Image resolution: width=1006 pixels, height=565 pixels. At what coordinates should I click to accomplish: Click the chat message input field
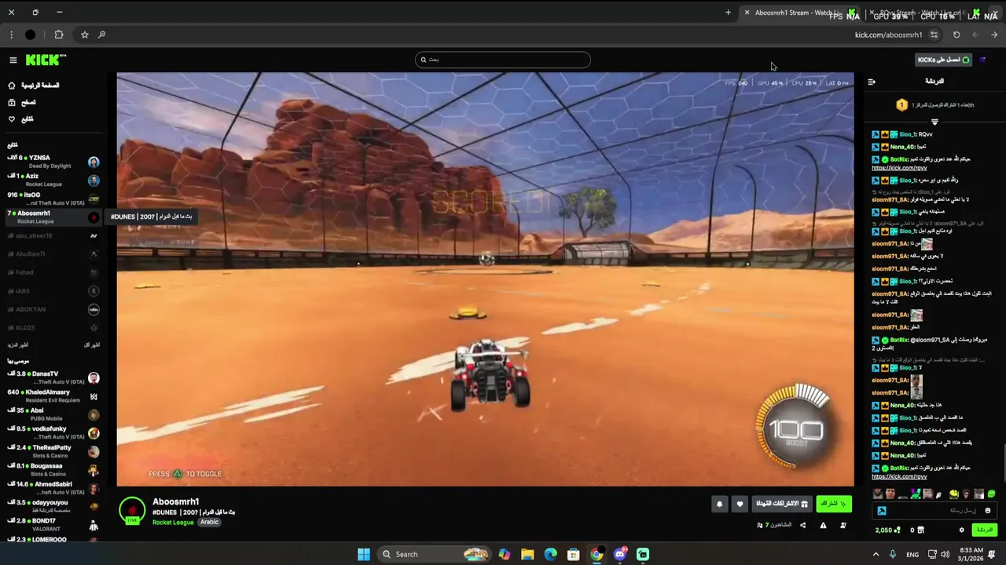click(935, 511)
